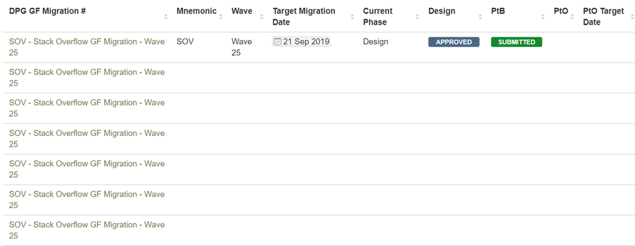Click the APPROVED status badge
The width and height of the screenshot is (635, 246).
(454, 42)
